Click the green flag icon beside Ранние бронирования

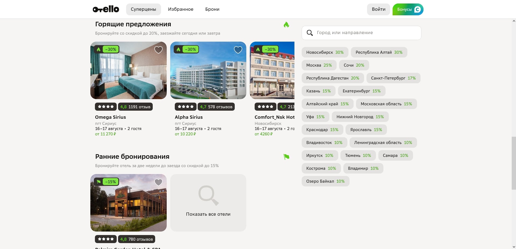point(286,157)
